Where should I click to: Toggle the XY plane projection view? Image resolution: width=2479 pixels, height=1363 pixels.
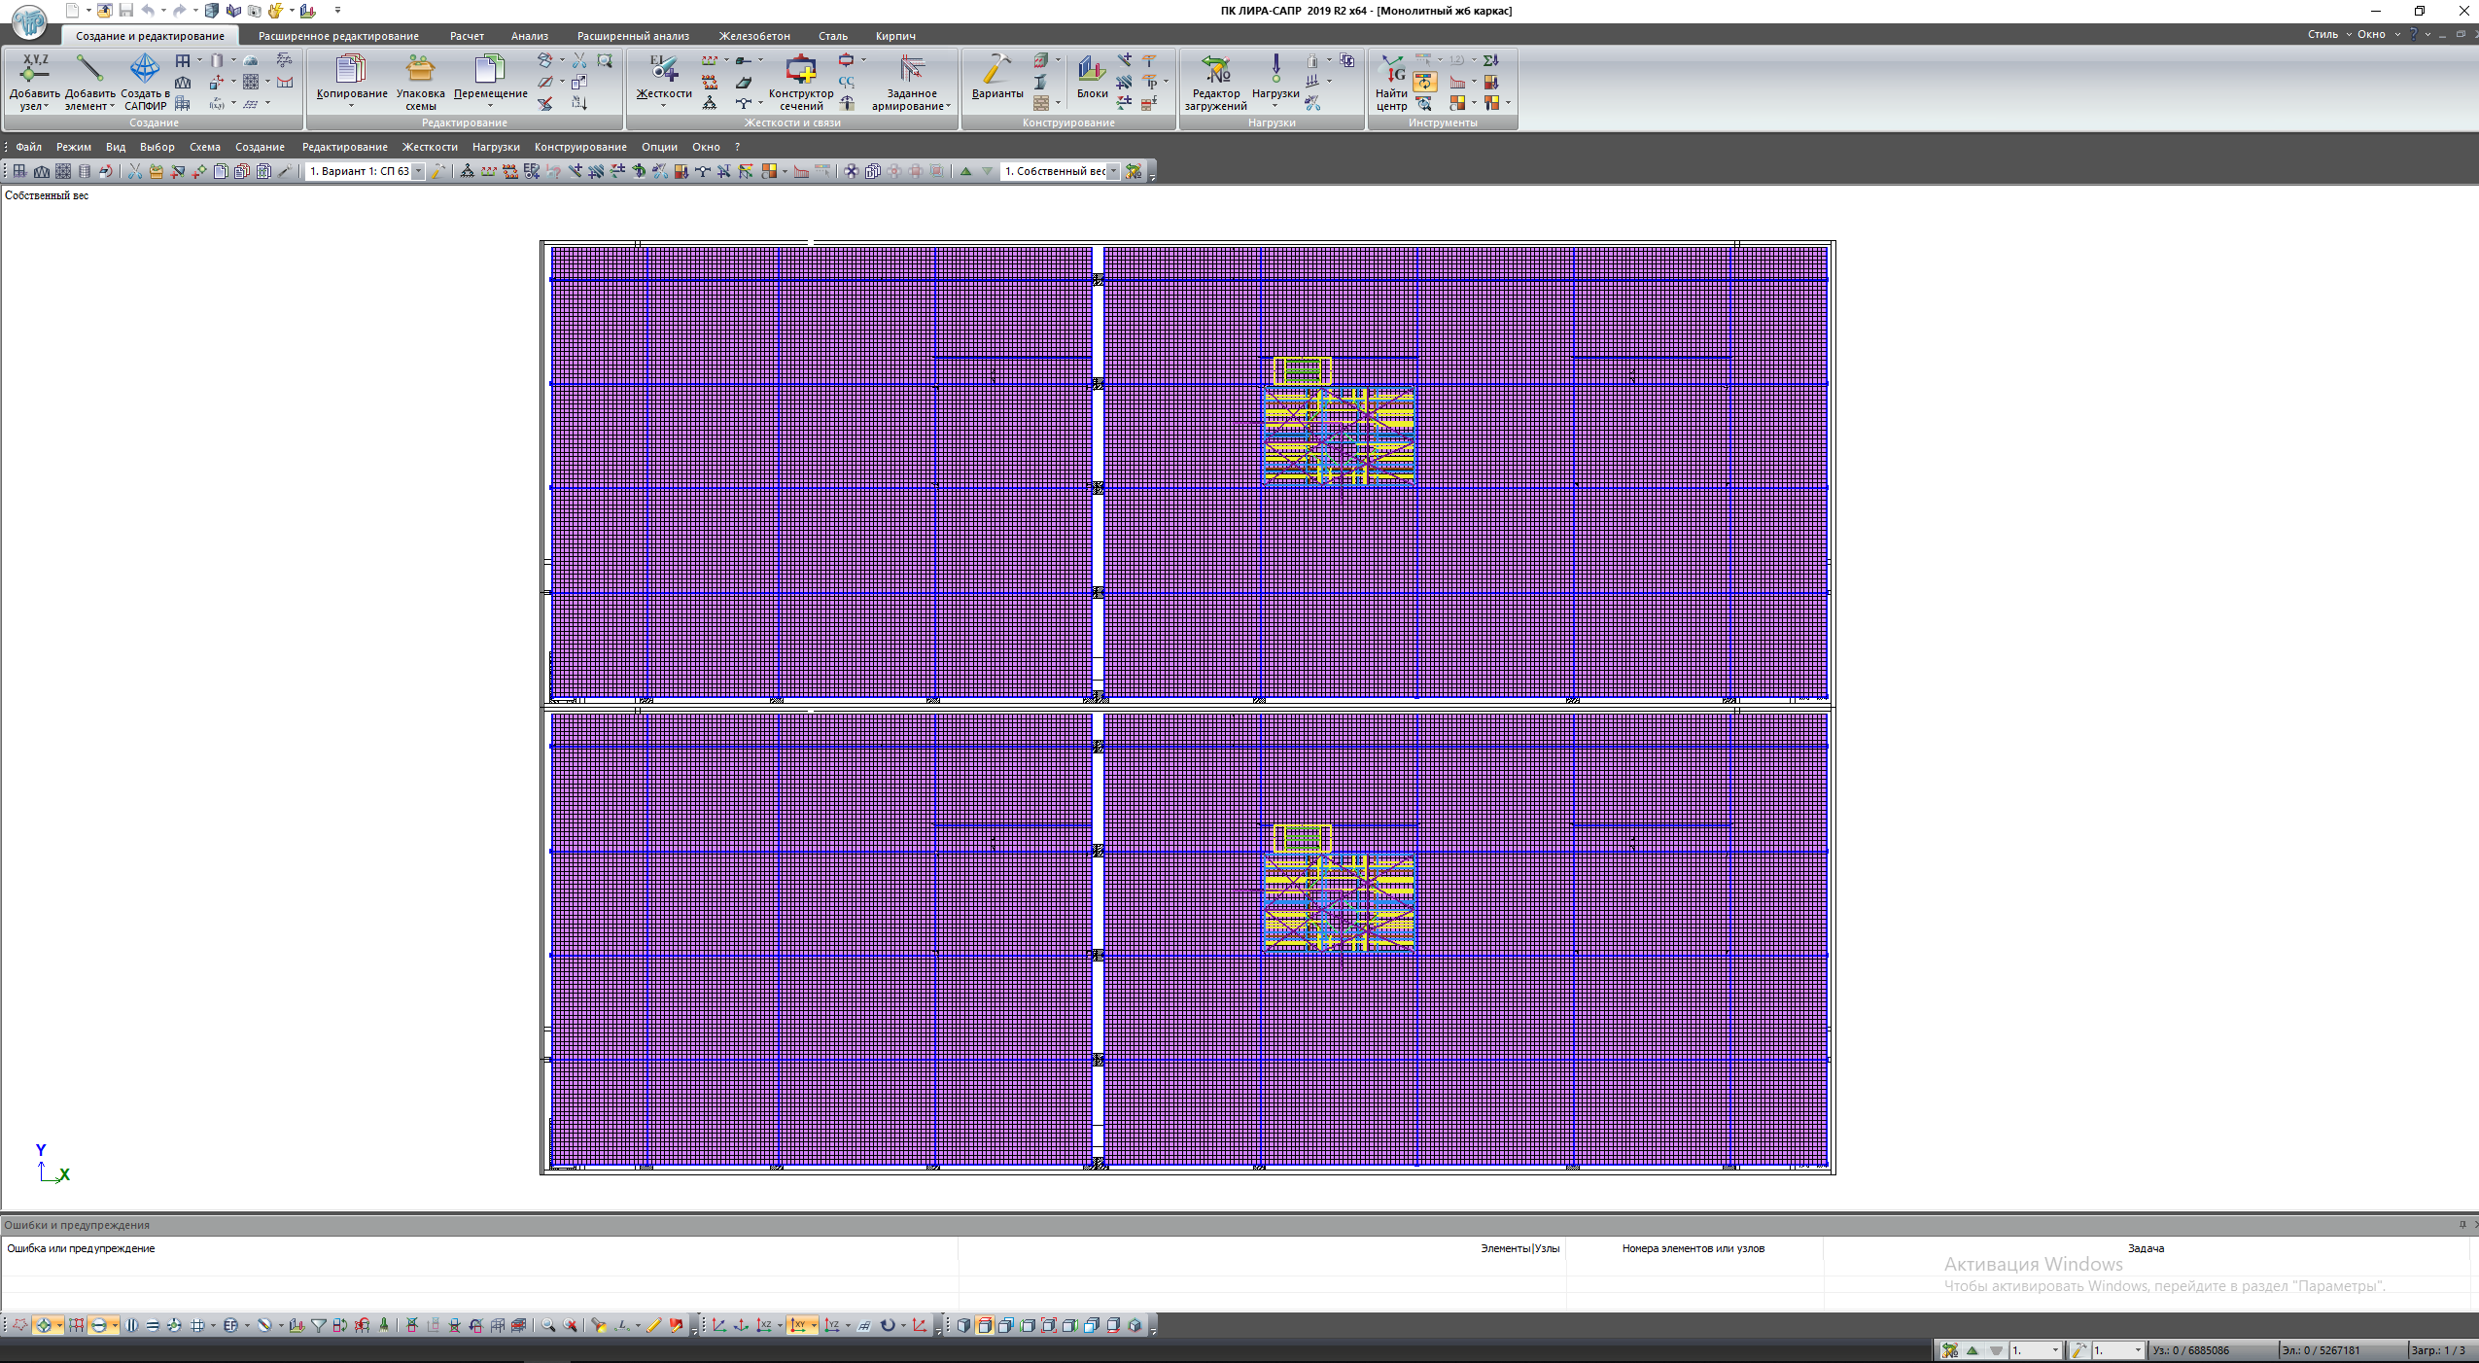(798, 1325)
